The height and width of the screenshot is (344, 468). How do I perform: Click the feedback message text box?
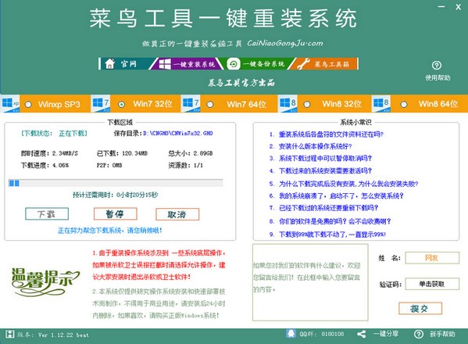tap(310, 282)
